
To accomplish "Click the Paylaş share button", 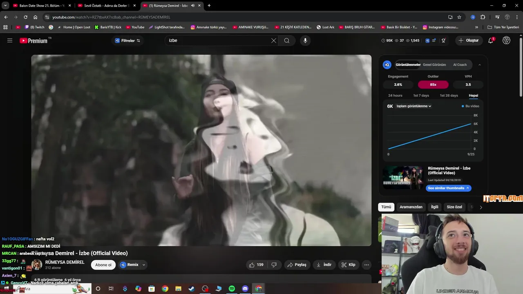I will click(297, 265).
